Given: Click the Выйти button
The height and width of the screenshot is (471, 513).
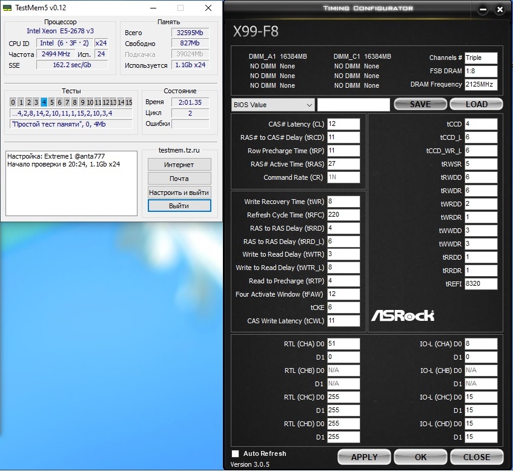Looking at the screenshot, I should [179, 206].
